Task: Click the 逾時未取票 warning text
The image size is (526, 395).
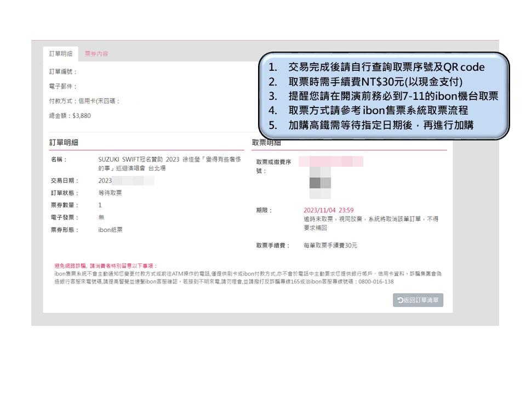Action: tap(371, 223)
